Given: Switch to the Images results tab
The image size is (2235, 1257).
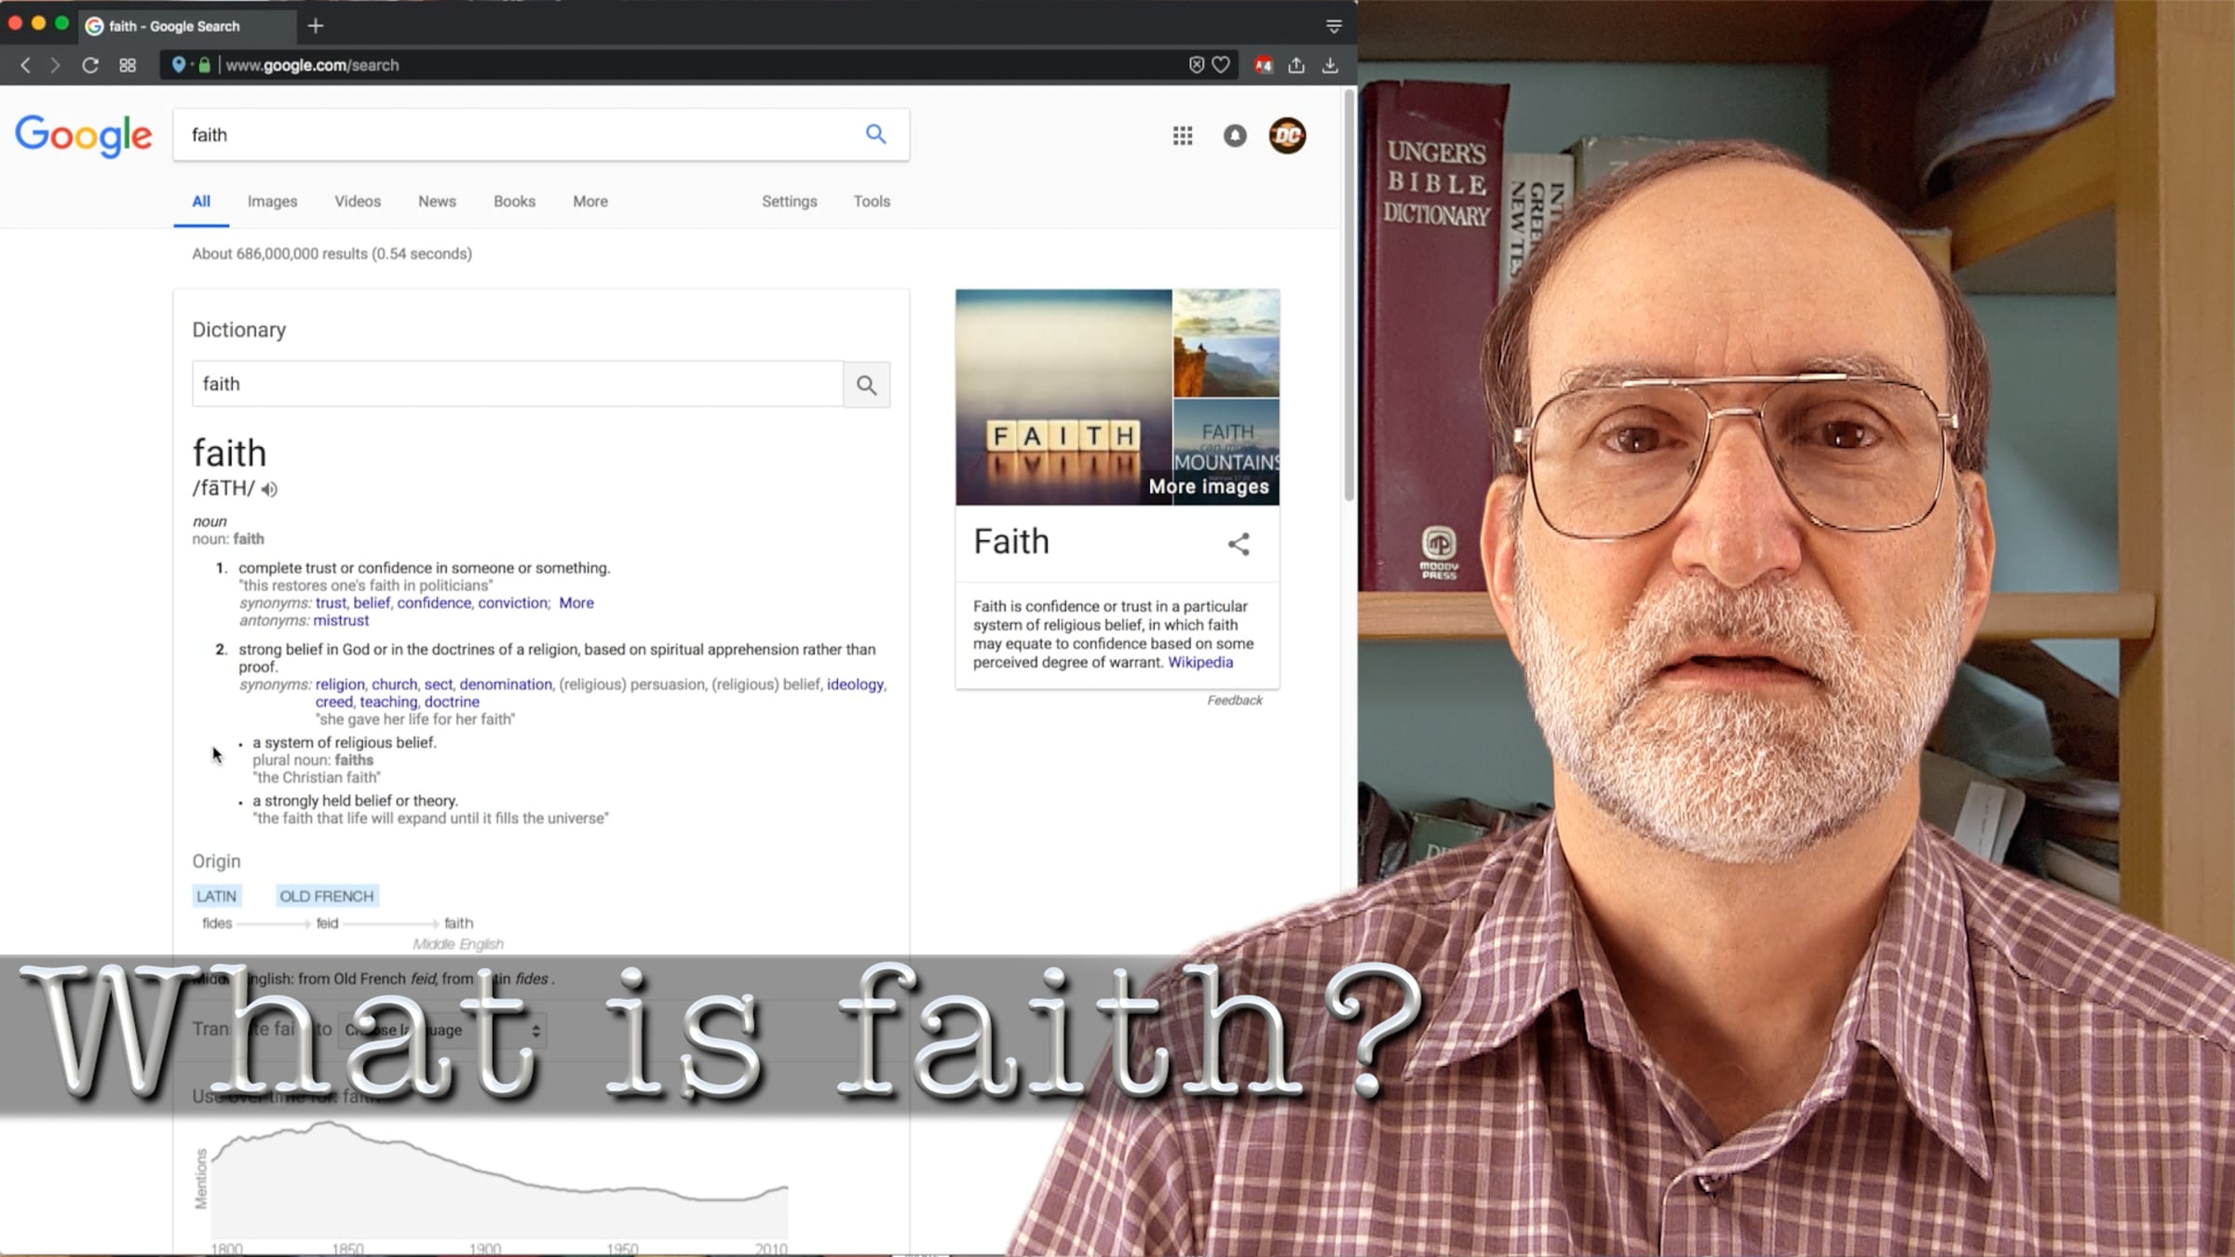Looking at the screenshot, I should click(272, 201).
